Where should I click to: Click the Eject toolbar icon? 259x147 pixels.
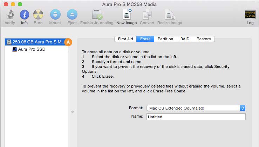click(x=72, y=14)
